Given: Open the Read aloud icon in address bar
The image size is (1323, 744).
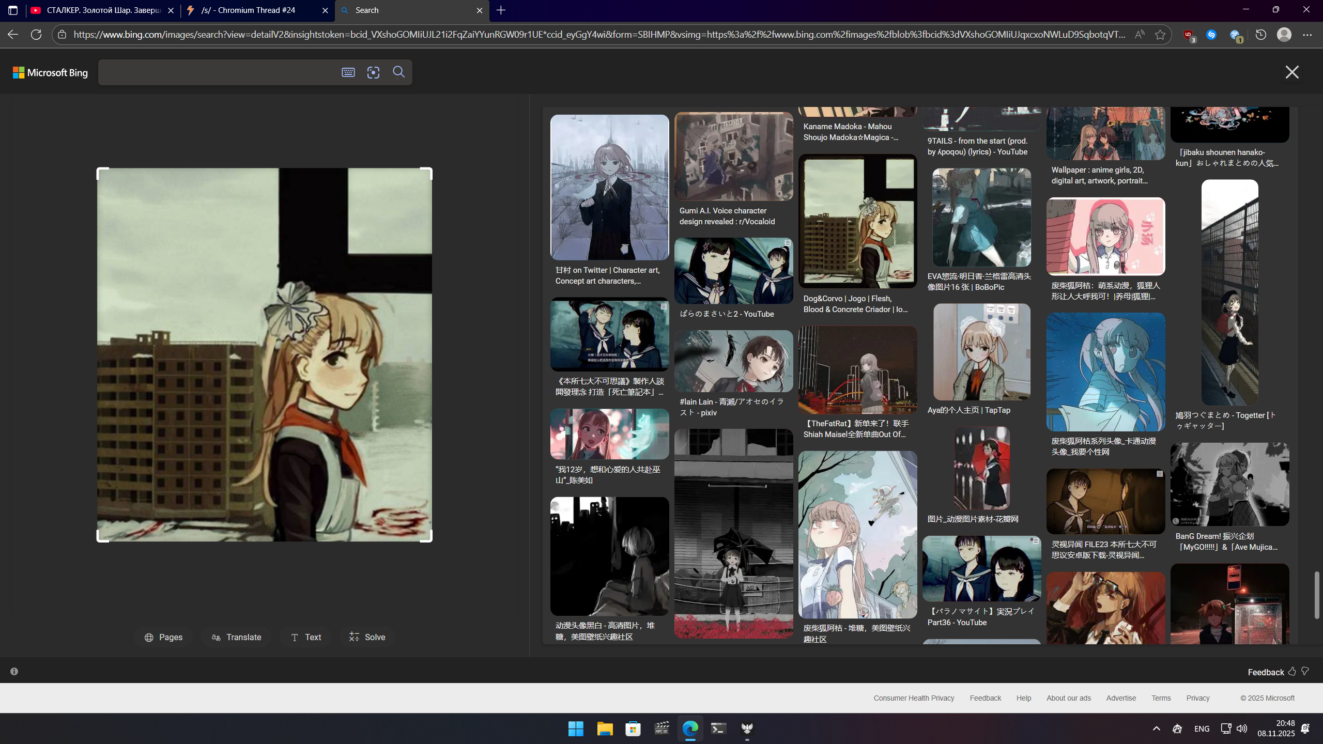Looking at the screenshot, I should [x=1139, y=35].
